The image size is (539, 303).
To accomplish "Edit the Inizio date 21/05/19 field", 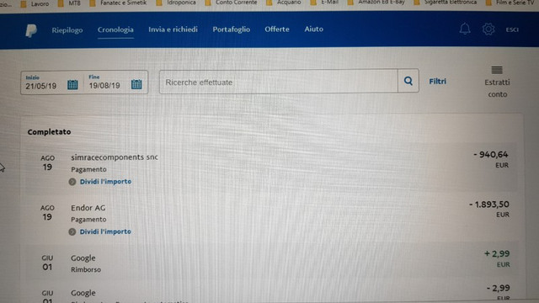I will coord(41,86).
